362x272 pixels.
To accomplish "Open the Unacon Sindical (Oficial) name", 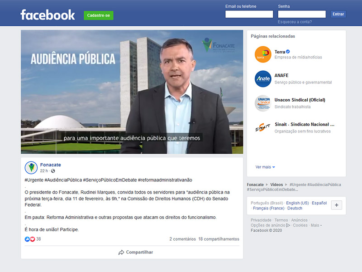I will pyautogui.click(x=300, y=100).
